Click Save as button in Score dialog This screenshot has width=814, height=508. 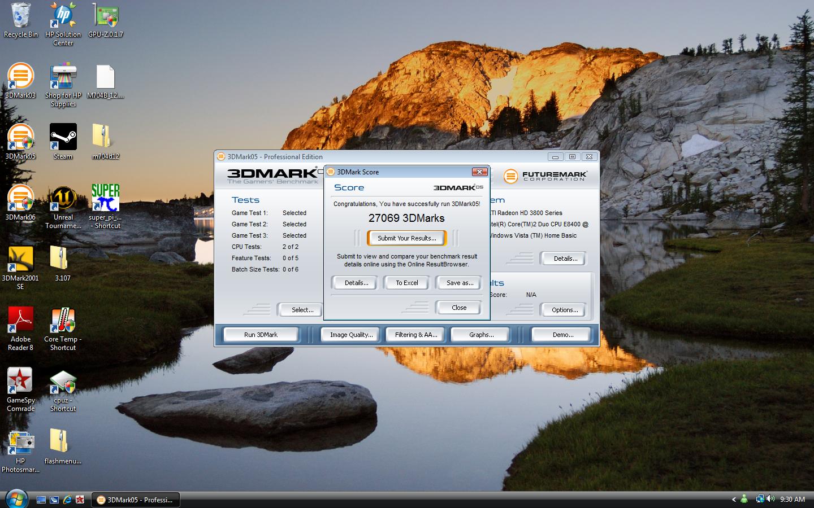(x=458, y=283)
